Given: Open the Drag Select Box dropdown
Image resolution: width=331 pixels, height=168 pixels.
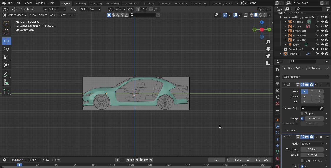Looking at the screenshot, I should pos(91,9).
